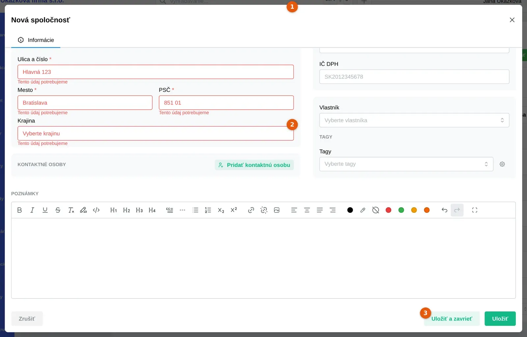Close the Nová spoločnosť dialog
Image resolution: width=527 pixels, height=337 pixels.
pyautogui.click(x=512, y=20)
